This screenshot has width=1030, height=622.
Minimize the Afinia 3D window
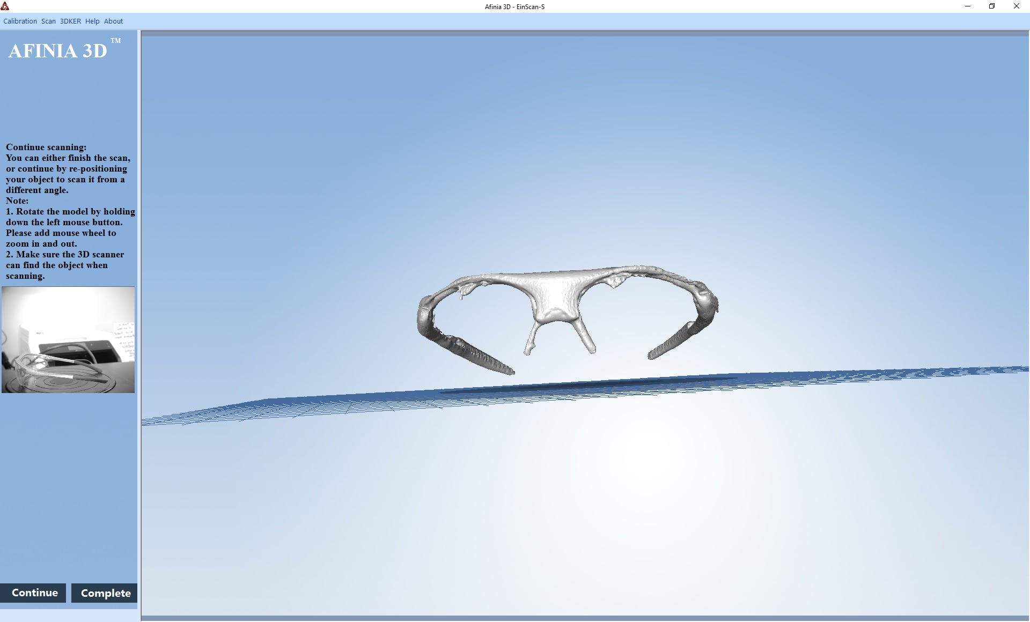click(968, 6)
